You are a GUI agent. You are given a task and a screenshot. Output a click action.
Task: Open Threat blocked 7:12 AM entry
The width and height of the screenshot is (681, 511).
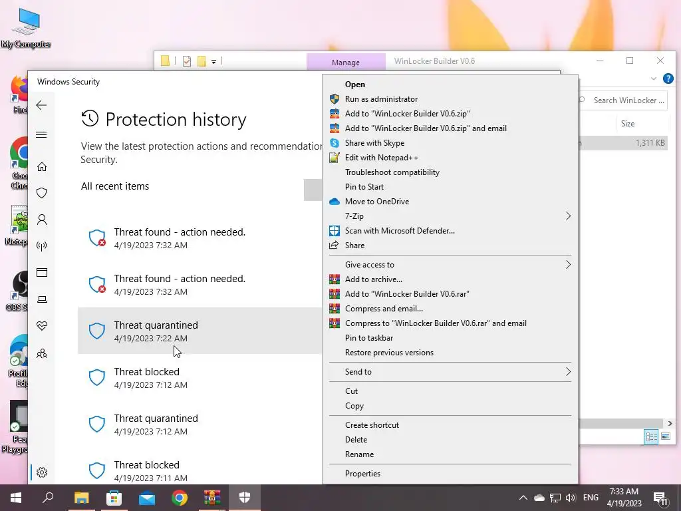pos(200,378)
